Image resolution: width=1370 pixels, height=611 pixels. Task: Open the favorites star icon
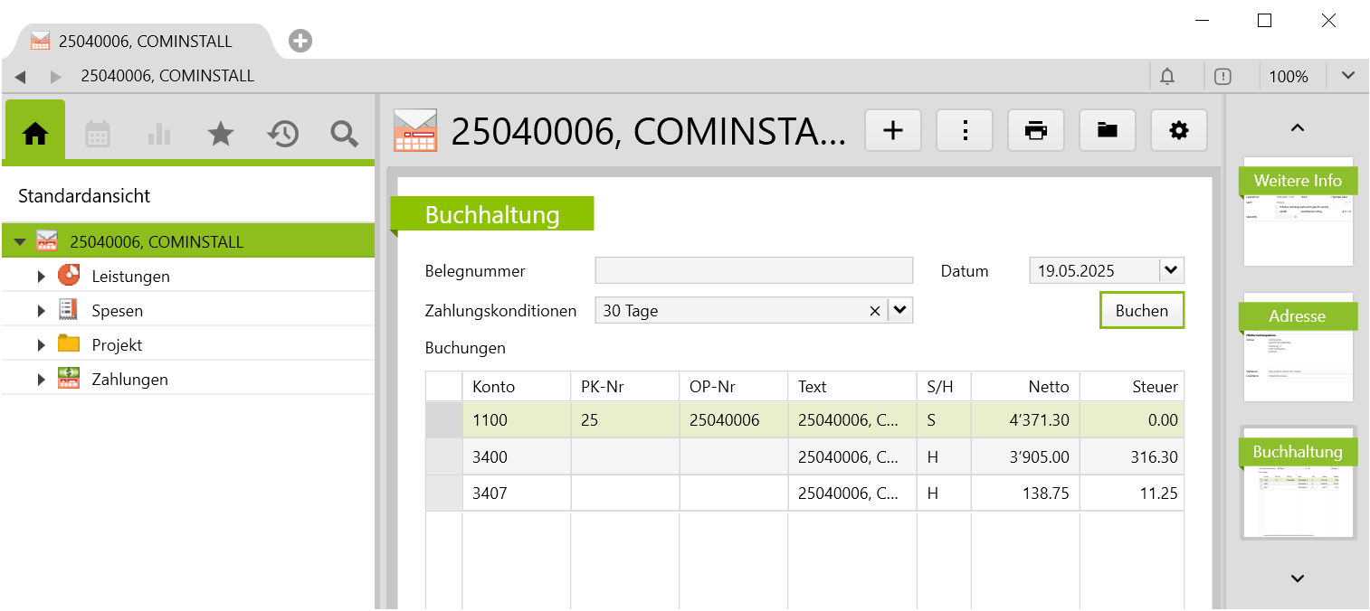tap(221, 135)
